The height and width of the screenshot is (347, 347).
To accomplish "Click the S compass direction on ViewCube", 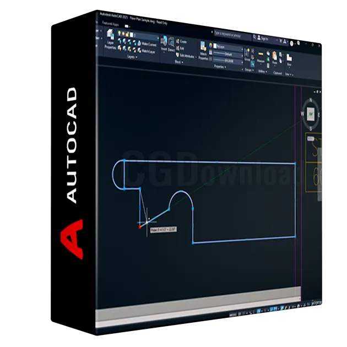I will (311, 129).
